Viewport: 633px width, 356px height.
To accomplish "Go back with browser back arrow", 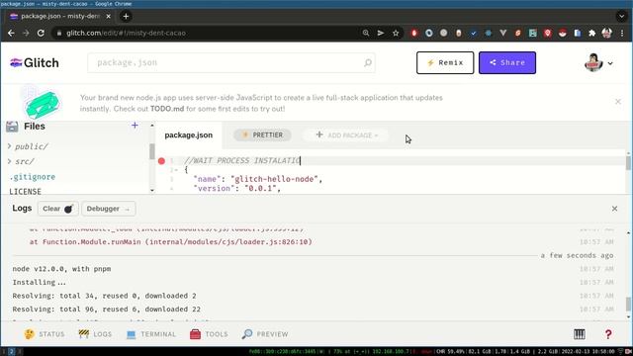I will tap(11, 33).
